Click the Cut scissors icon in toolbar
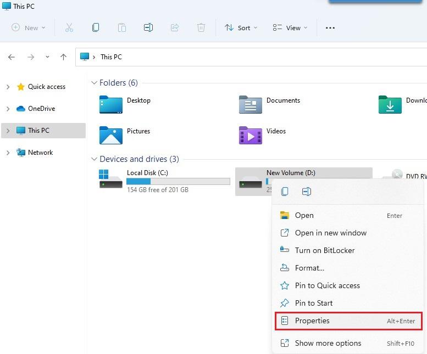 coord(69,27)
